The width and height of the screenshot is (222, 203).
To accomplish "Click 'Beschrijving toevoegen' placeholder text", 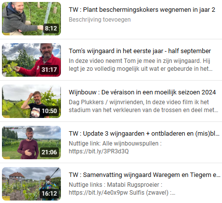I will [100, 20].
